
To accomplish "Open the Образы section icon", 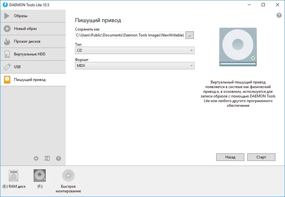I will click(x=7, y=16).
